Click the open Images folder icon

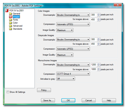pos(10,16)
